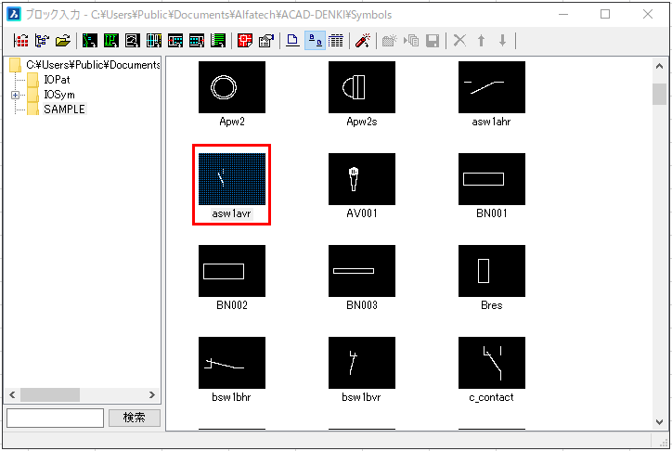Click the tree structure toolbar icon
The width and height of the screenshot is (672, 451).
[42, 41]
